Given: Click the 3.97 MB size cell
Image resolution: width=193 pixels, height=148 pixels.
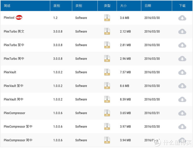Looking at the screenshot, I should 125,127.
